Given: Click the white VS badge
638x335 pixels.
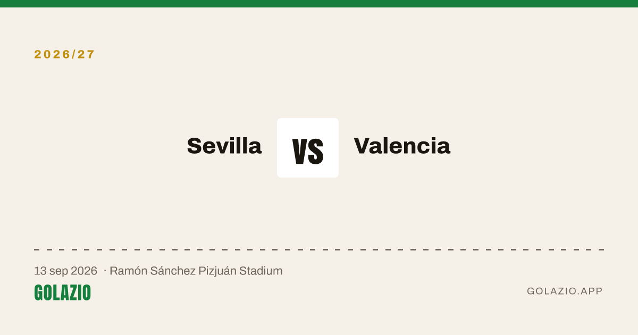Looking at the screenshot, I should coord(308,148).
